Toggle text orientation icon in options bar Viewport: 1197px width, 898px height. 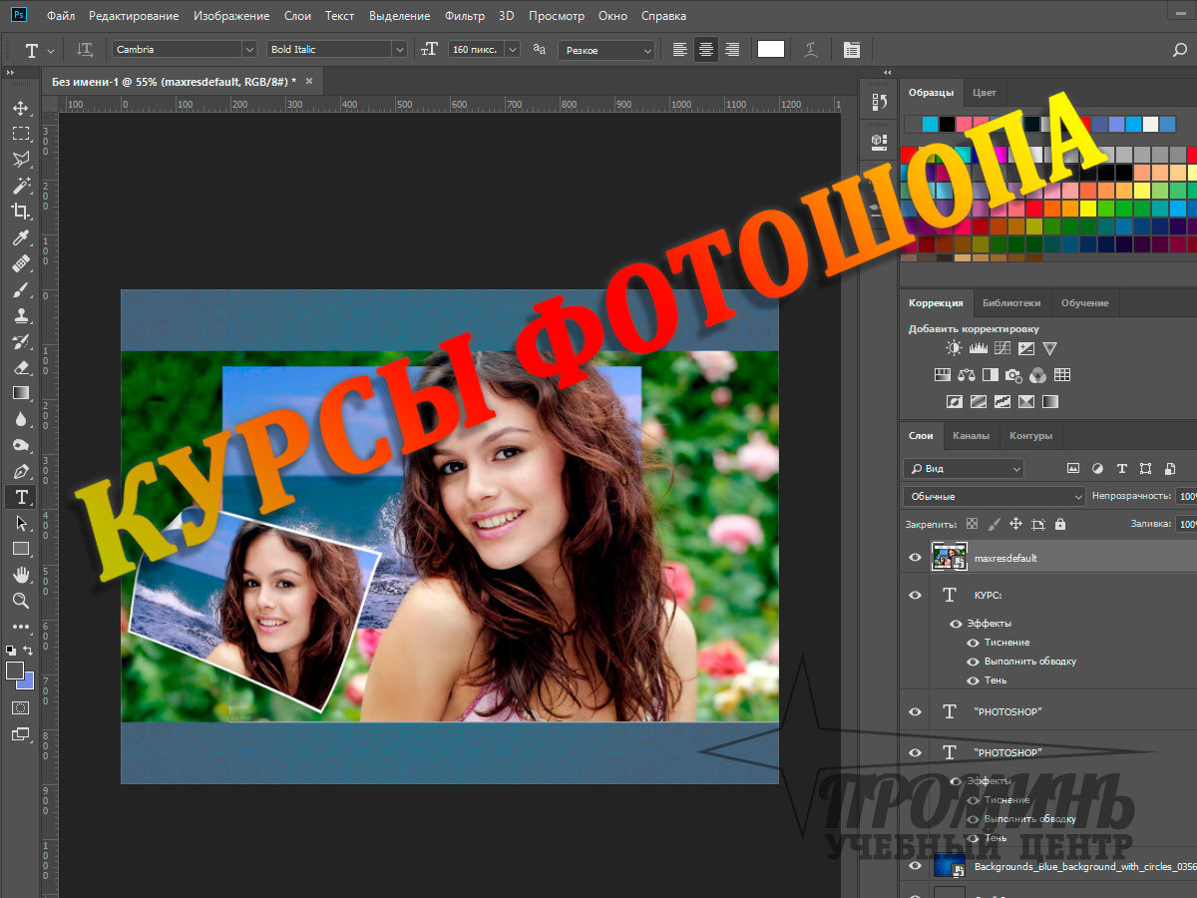(85, 49)
